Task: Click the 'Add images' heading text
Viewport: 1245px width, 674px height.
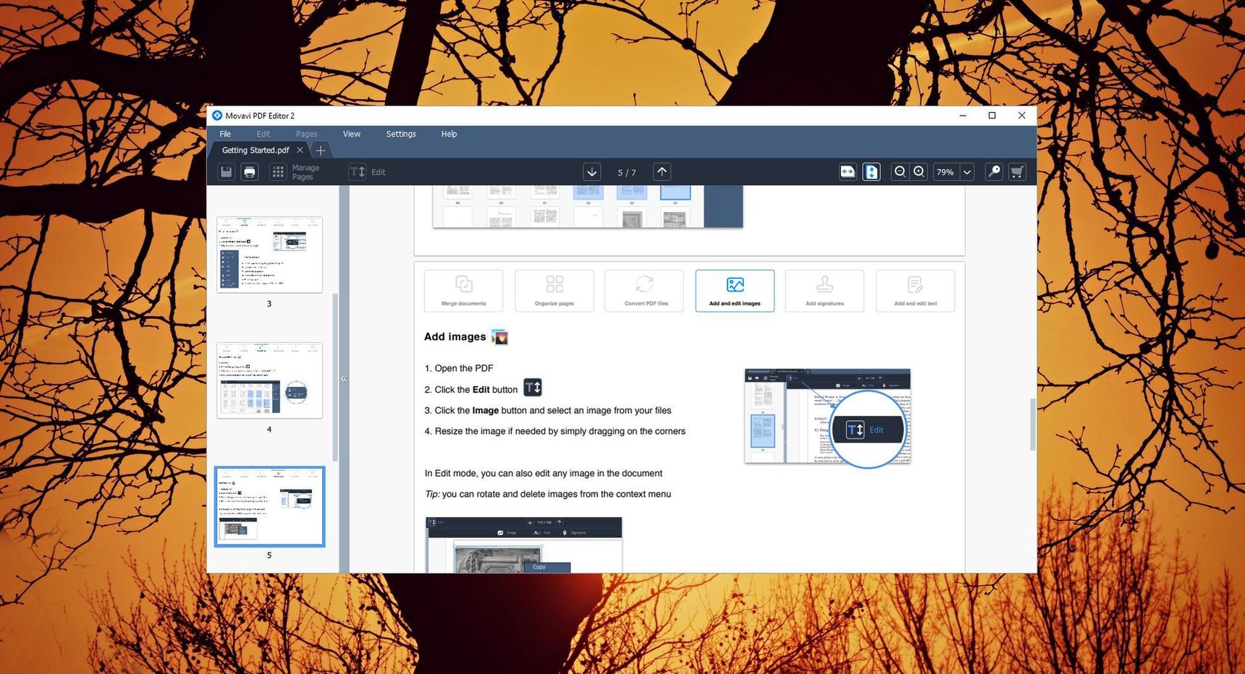Action: coord(455,337)
